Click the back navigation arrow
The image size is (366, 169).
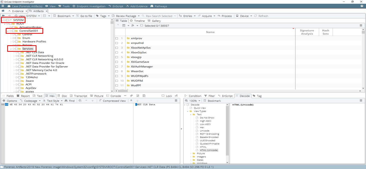(3, 16)
